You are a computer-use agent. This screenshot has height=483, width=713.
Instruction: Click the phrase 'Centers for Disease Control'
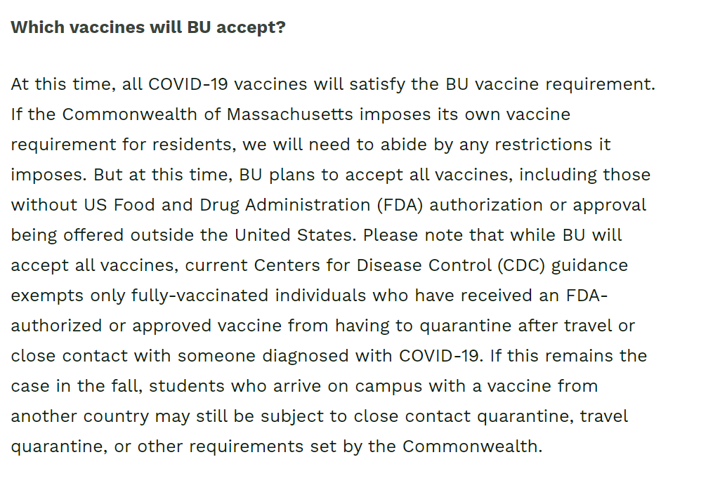click(372, 265)
